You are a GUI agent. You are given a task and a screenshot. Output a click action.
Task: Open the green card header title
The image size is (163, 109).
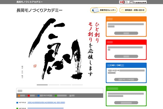coord(112,89)
